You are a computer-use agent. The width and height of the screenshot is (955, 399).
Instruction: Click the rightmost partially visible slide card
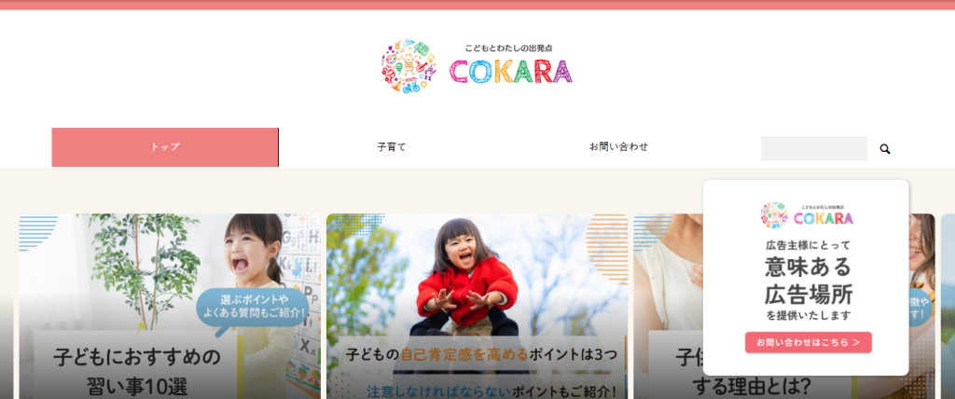point(948,307)
